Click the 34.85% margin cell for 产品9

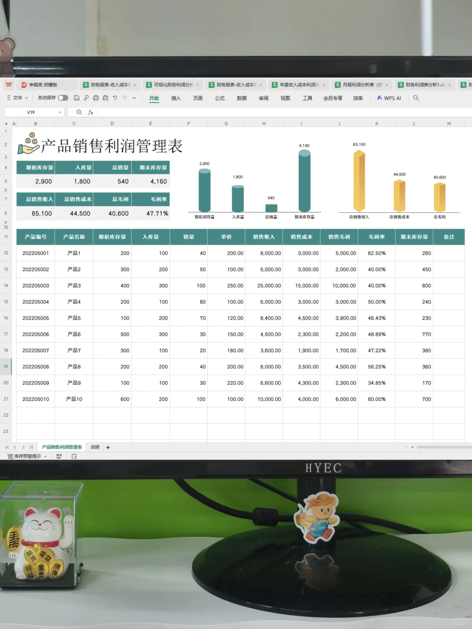pyautogui.click(x=377, y=383)
